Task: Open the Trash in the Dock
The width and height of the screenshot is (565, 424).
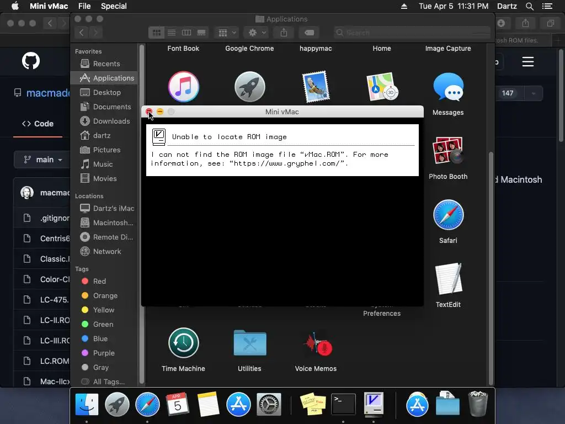Action: (478, 404)
